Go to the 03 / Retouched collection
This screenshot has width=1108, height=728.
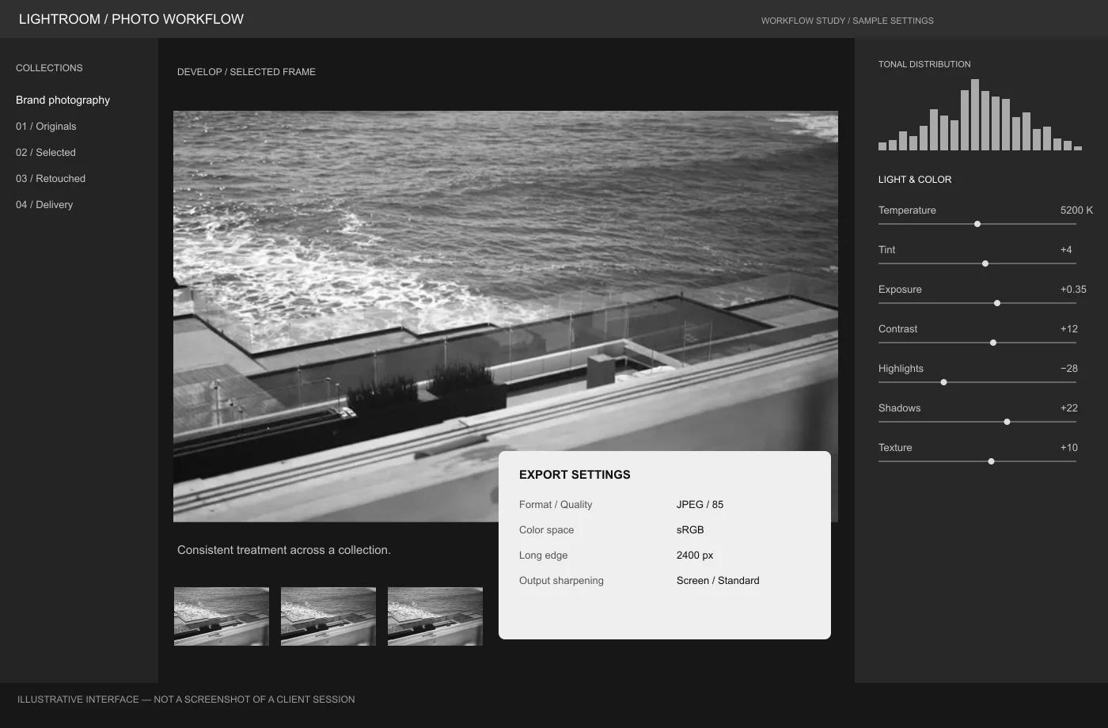click(51, 178)
